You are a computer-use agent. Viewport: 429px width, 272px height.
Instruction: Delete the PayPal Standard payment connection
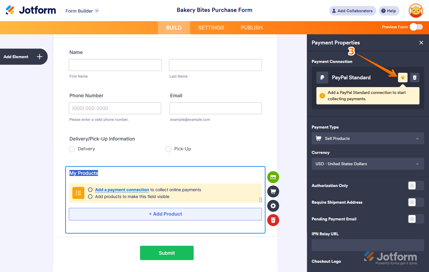(x=414, y=78)
